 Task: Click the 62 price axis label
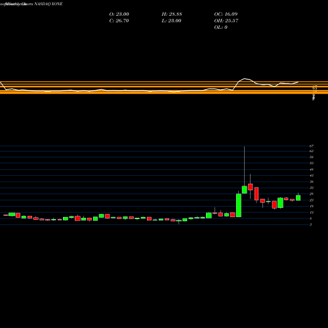tap(312, 151)
